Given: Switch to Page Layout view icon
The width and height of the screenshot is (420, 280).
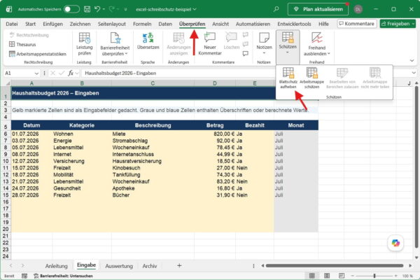Looking at the screenshot, I should 327,276.
